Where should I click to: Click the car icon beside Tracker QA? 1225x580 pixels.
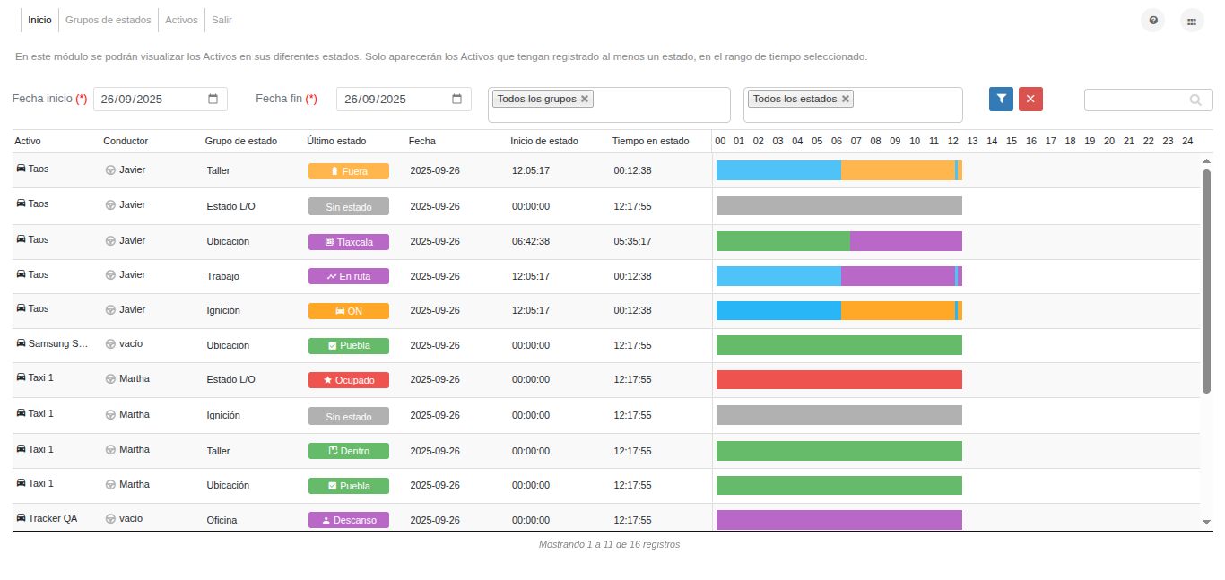[x=21, y=518]
